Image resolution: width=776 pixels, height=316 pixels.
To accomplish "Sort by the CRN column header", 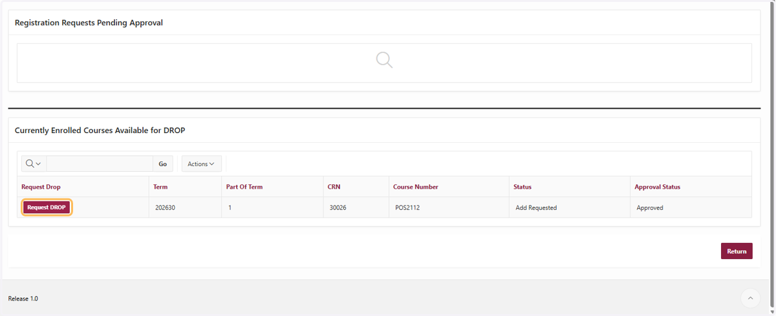I will [334, 187].
